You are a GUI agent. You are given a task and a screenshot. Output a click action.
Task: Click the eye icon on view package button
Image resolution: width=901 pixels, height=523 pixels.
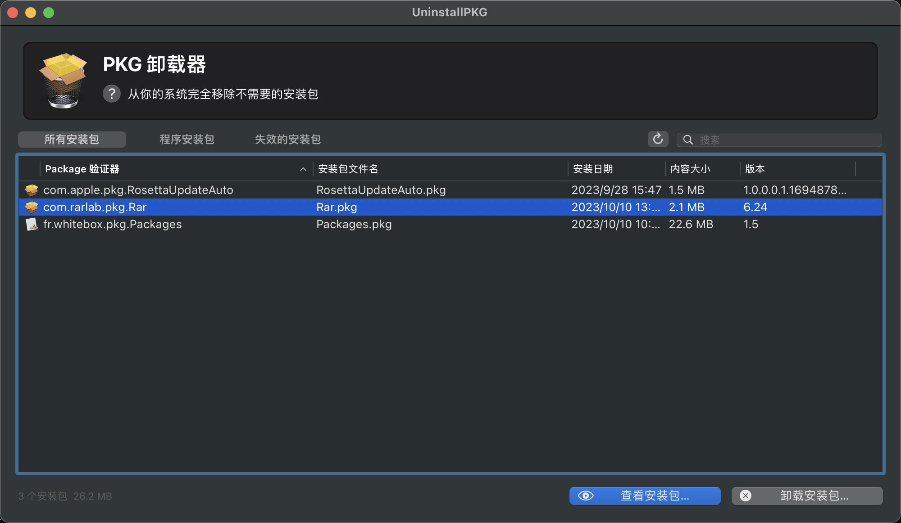click(586, 496)
